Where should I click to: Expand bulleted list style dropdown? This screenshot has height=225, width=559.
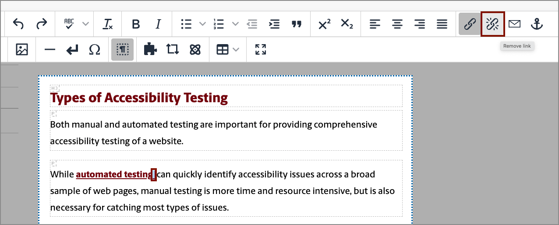(x=202, y=24)
